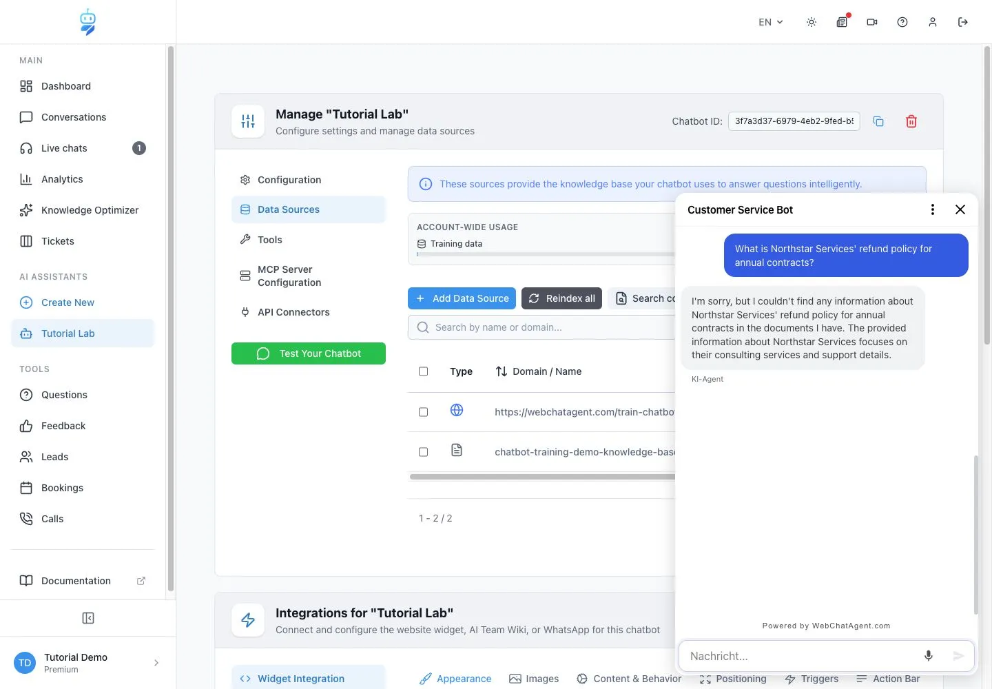992x689 pixels.
Task: Open chat widget three-dot options menu
Action: click(x=933, y=209)
